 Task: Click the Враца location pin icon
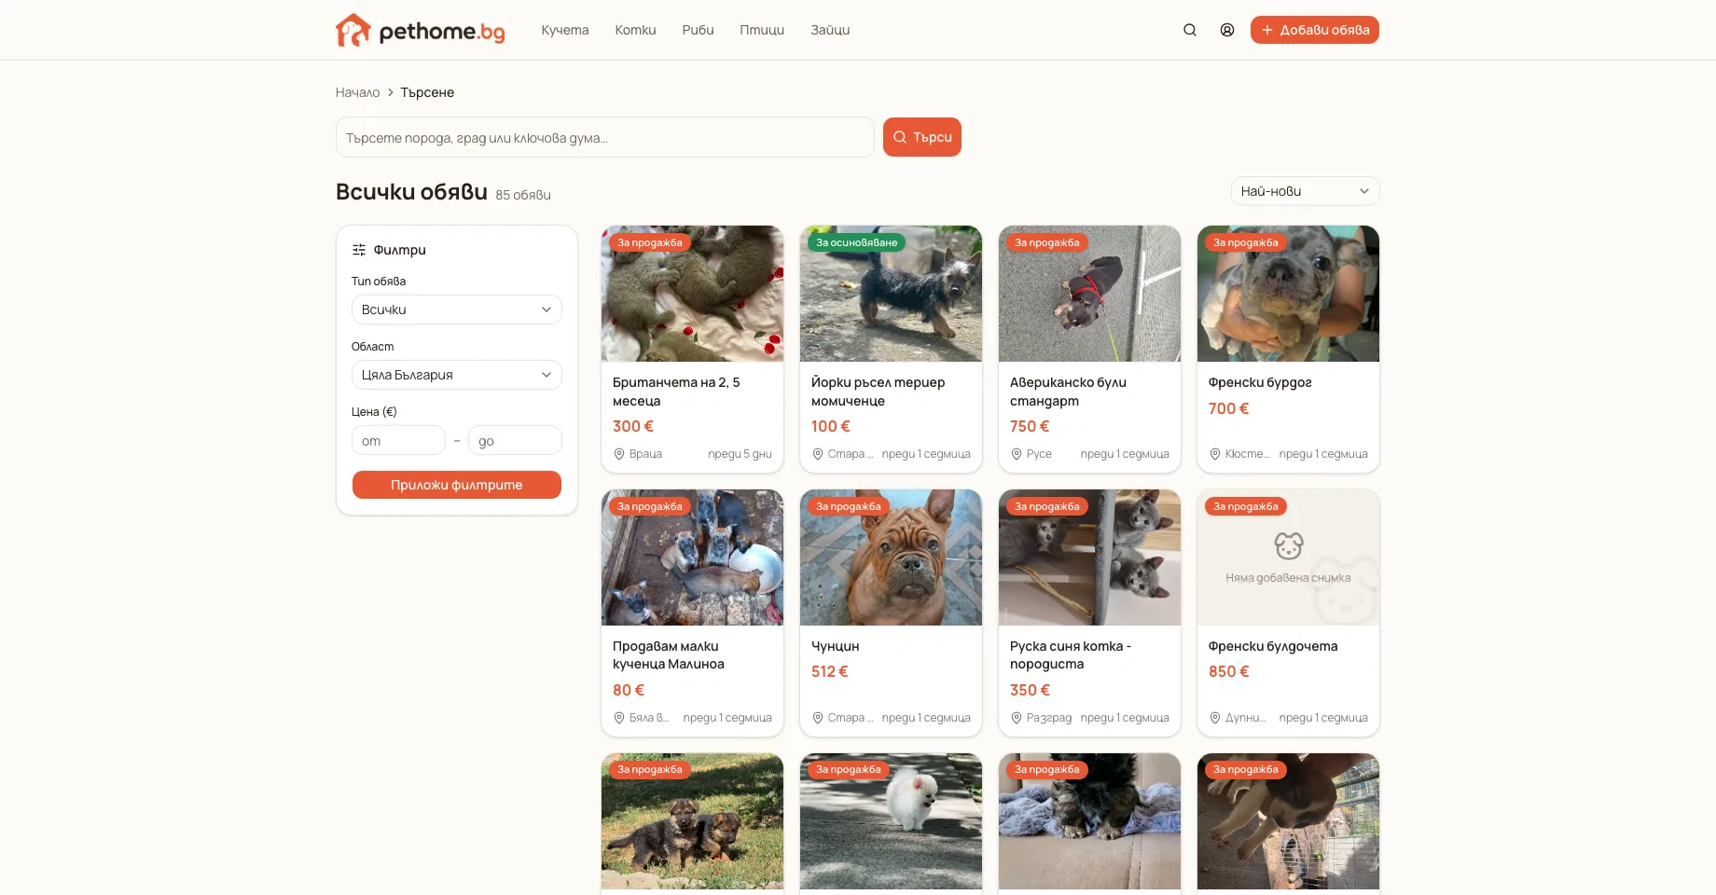(x=618, y=454)
